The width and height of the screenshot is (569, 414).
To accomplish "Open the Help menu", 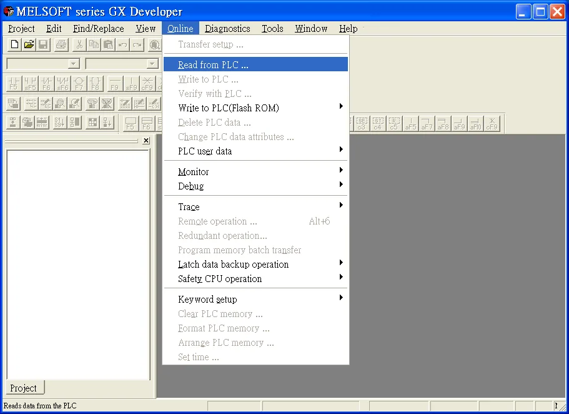I will (x=349, y=28).
